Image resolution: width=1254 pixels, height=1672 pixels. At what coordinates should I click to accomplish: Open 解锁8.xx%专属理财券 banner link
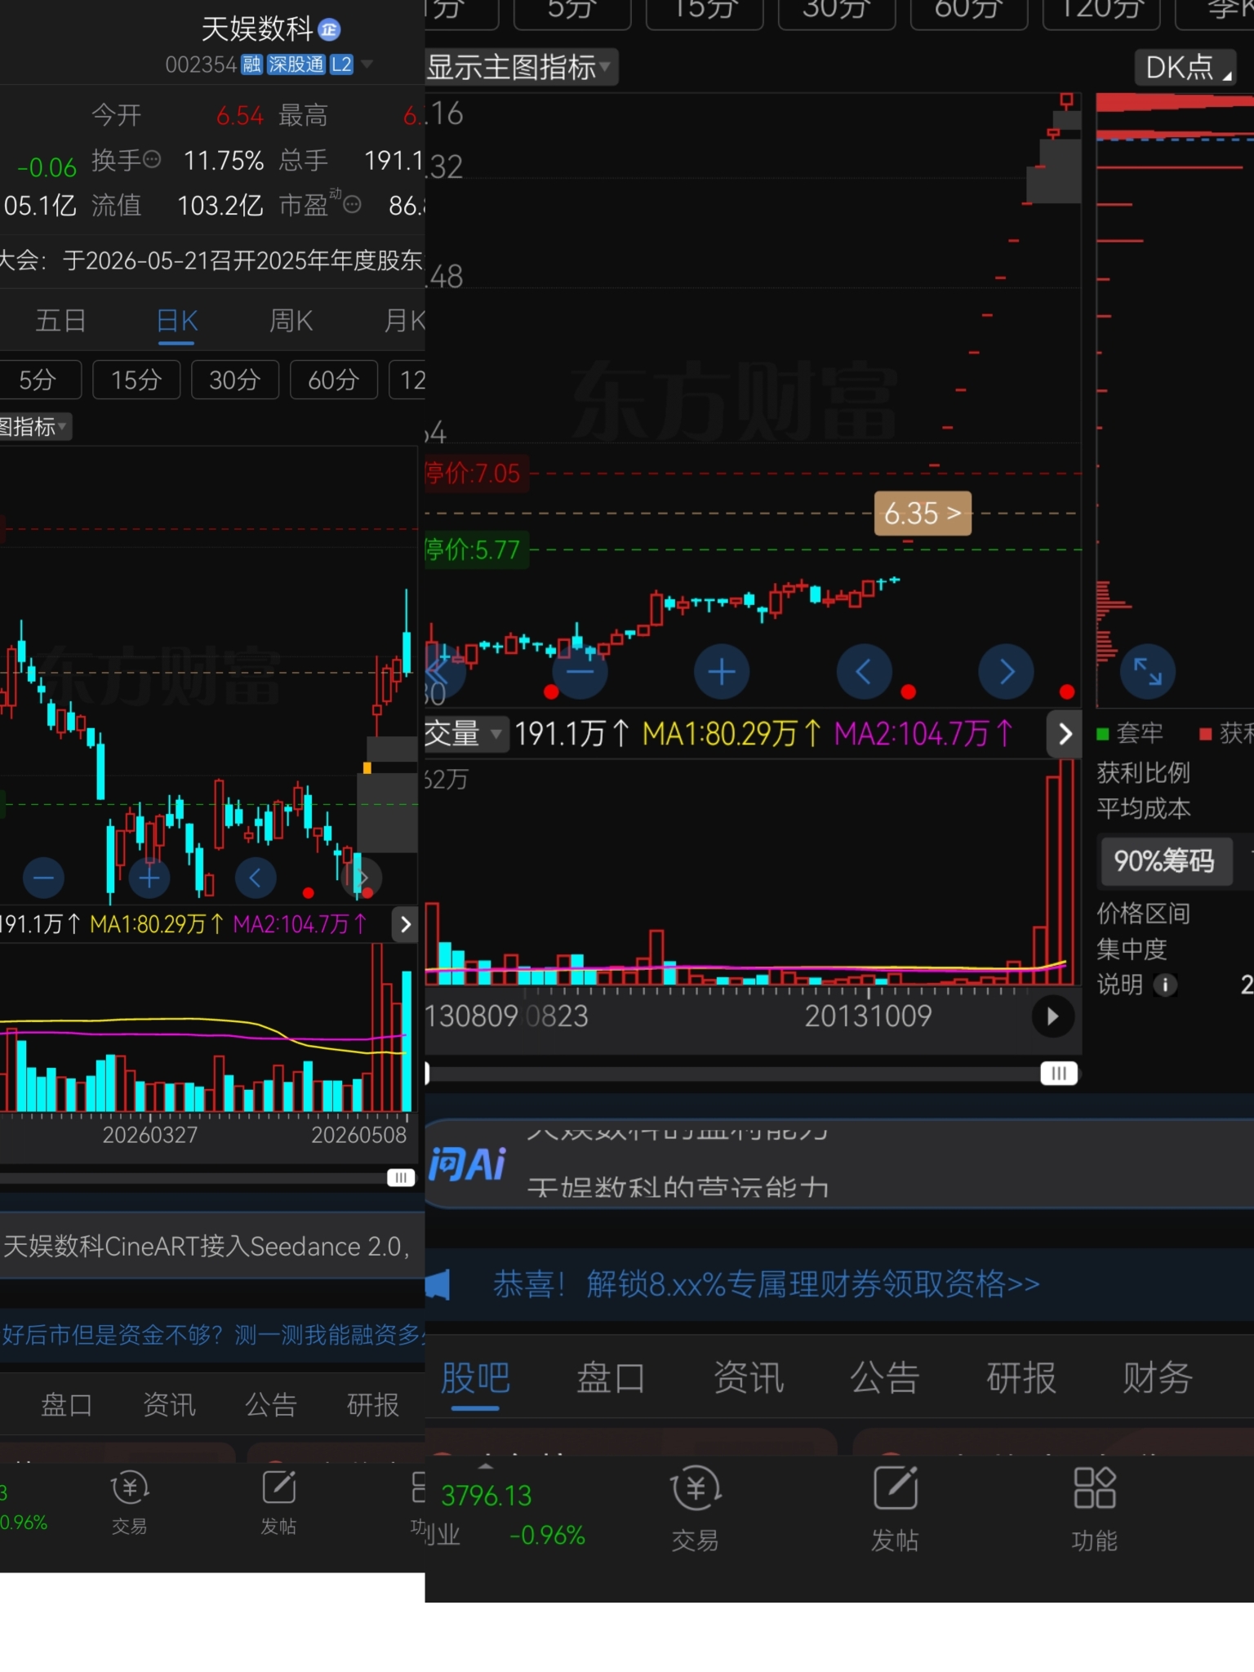click(767, 1285)
